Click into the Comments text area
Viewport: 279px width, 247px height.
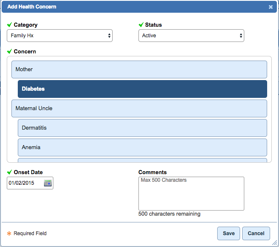click(191, 194)
